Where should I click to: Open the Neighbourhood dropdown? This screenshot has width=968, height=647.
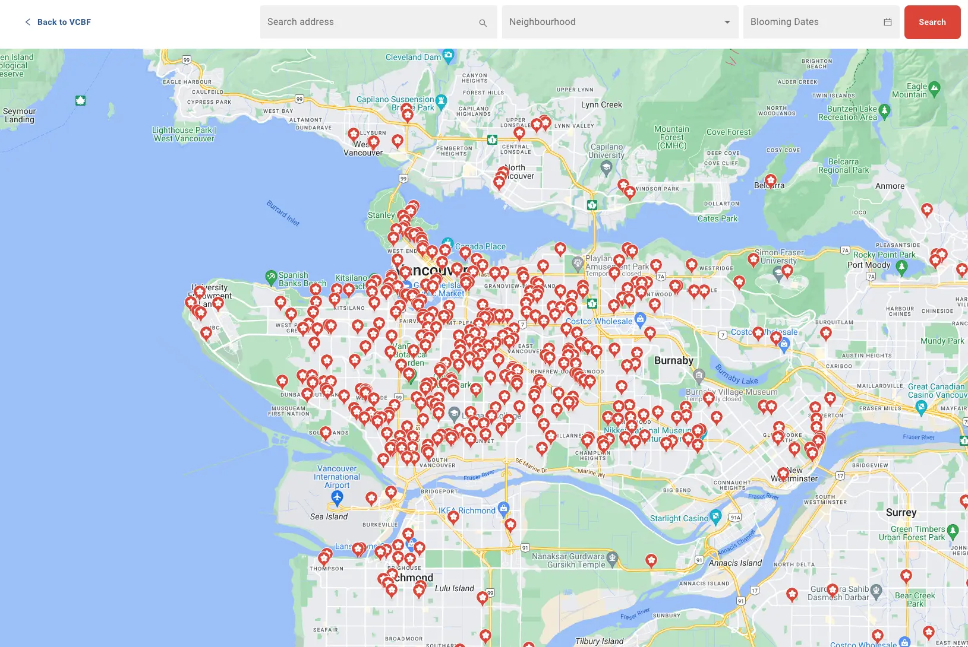click(x=619, y=22)
